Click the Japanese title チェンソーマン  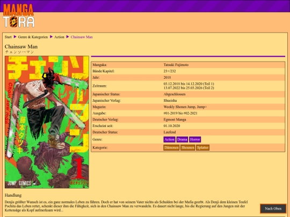click(x=19, y=52)
